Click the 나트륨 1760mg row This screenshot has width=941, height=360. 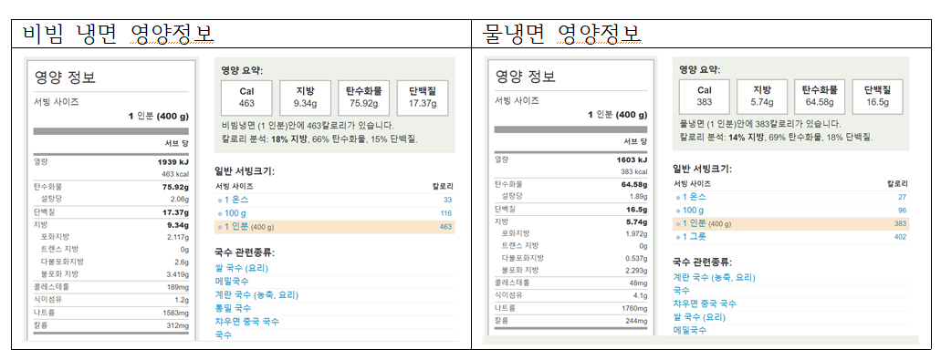[x=570, y=308]
